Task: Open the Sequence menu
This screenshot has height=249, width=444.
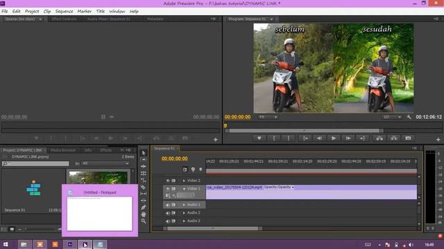Action: tap(64, 11)
